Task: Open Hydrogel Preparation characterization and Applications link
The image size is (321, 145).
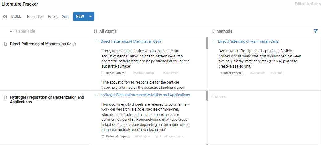Action: click(145, 95)
